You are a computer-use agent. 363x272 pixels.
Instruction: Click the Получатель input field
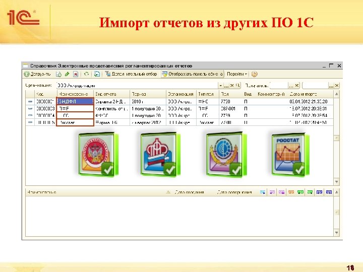(279, 86)
